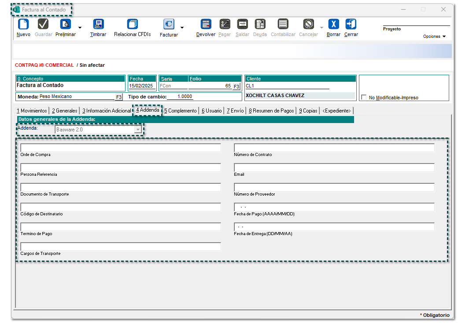The width and height of the screenshot is (458, 323).
Task: Open Relacionar CFDIs tool
Action: pyautogui.click(x=132, y=24)
